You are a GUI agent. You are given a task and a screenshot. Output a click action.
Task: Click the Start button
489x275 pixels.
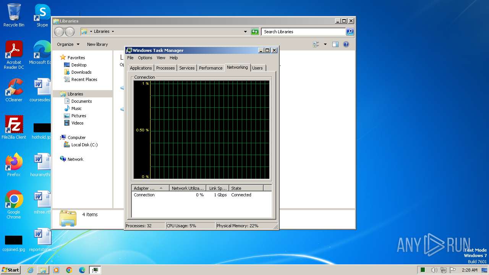tap(10, 270)
